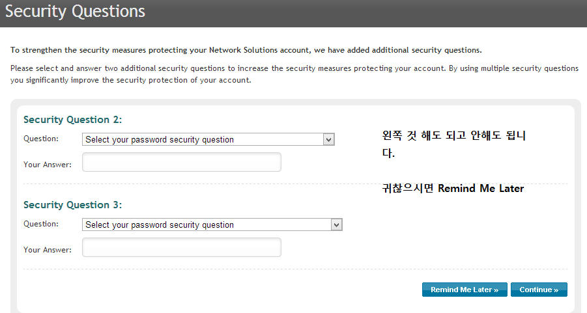Click the Korean note beginning with 귀찮으시면

click(x=453, y=189)
